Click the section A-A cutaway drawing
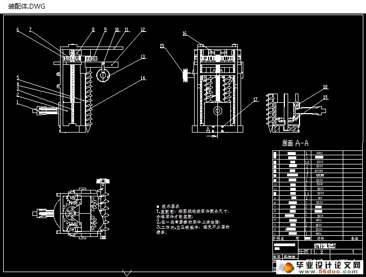The width and height of the screenshot is (366, 277). 295,113
